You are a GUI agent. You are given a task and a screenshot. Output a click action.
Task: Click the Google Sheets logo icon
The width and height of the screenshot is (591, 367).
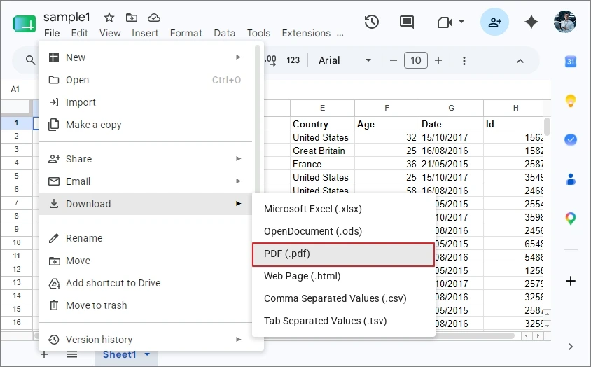coord(24,23)
